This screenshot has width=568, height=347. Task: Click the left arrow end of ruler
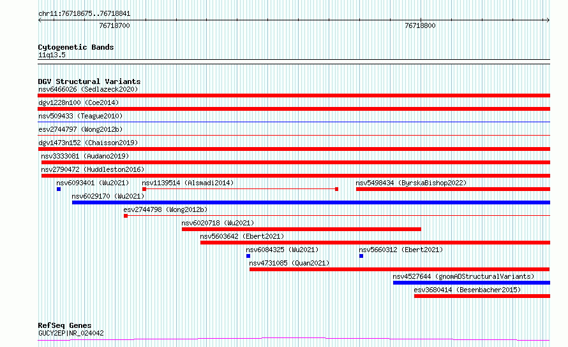click(40, 20)
